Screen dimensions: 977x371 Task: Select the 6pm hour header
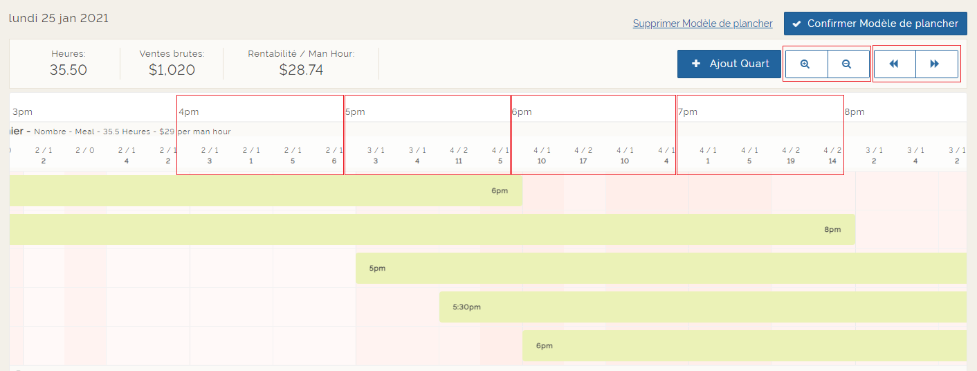[521, 111]
